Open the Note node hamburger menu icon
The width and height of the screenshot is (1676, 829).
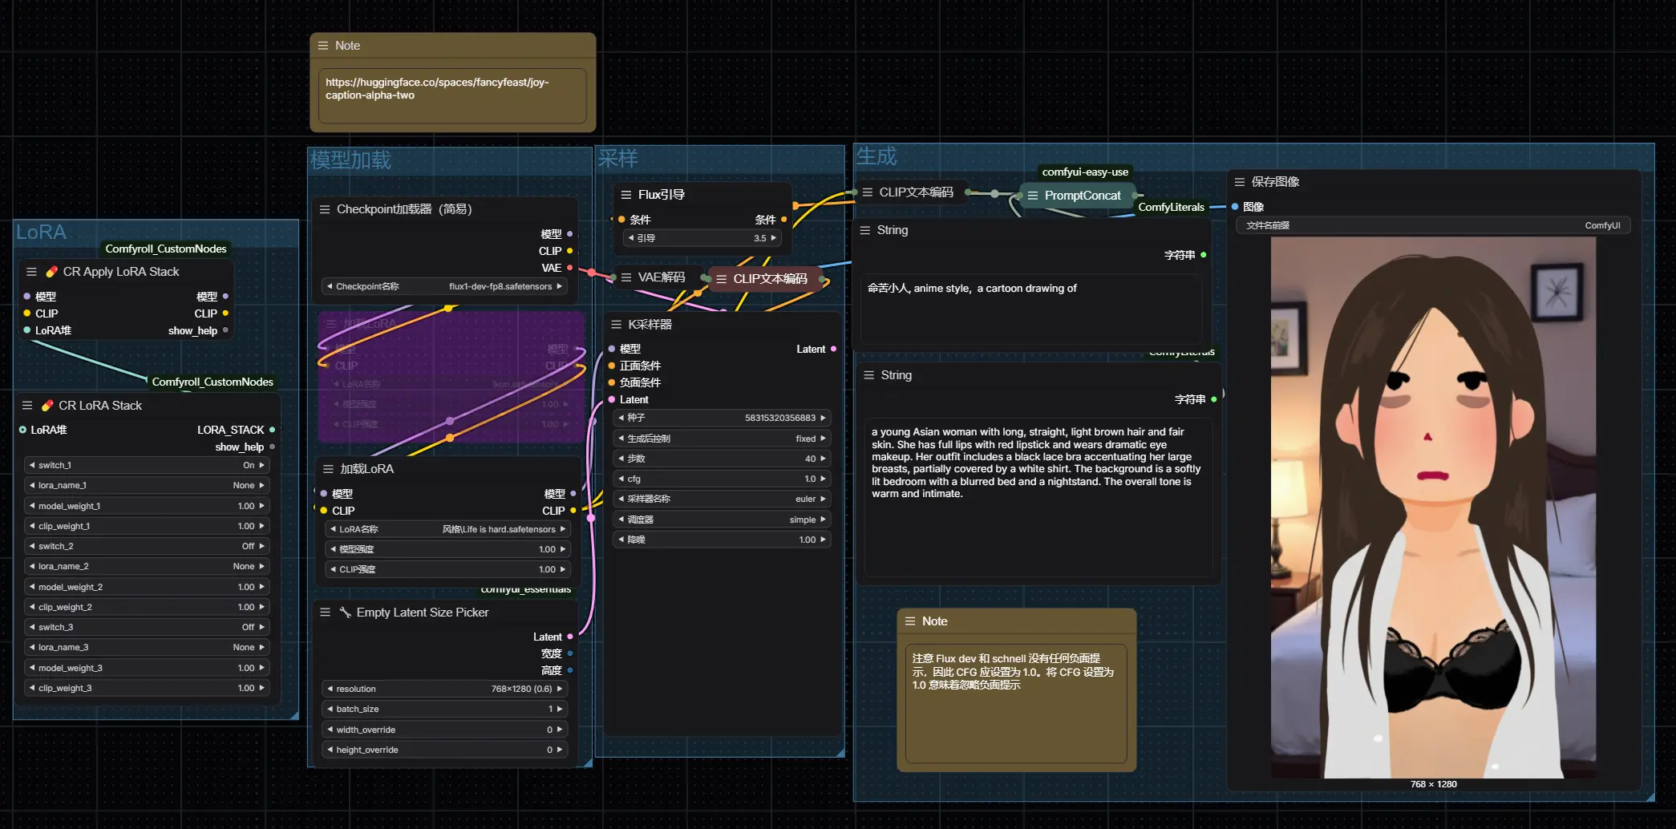pyautogui.click(x=323, y=46)
